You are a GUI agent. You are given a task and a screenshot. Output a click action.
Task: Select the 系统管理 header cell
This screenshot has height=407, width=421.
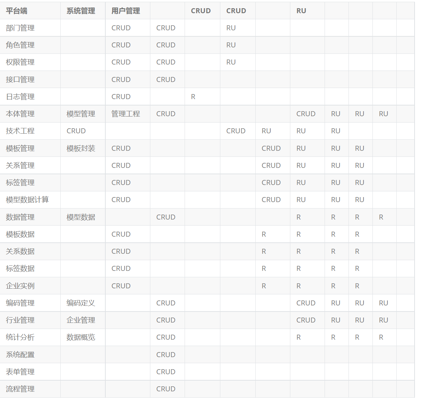pyautogui.click(x=81, y=11)
